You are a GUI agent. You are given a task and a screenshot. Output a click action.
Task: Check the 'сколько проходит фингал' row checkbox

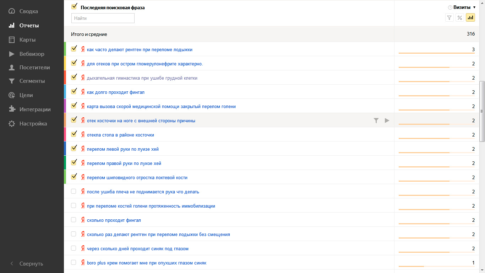click(73, 220)
